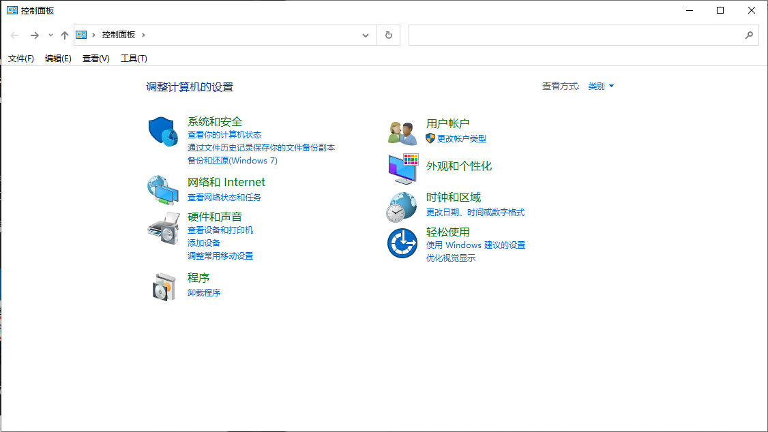
Task: Click the Control Panel search box
Action: (576, 35)
